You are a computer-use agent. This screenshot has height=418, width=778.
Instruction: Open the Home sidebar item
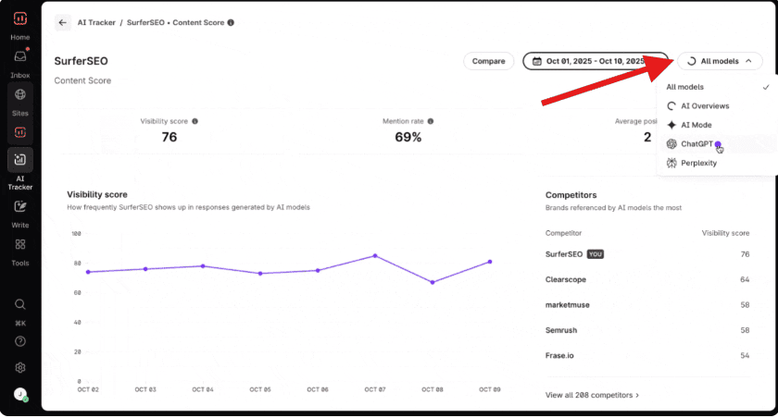click(x=19, y=37)
